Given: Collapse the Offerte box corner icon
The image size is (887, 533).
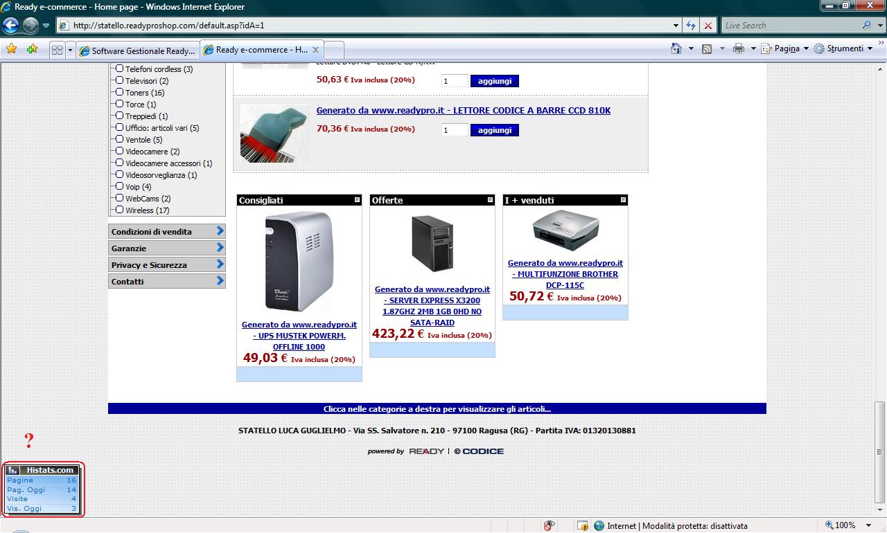Looking at the screenshot, I should (x=491, y=199).
